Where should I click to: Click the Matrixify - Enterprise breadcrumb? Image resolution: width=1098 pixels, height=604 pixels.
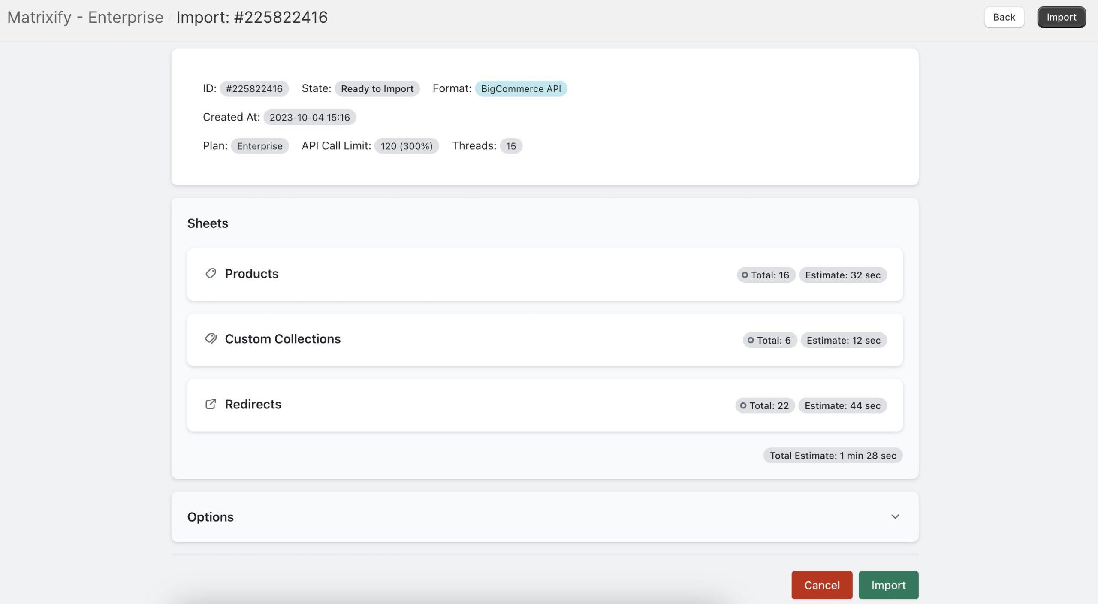[x=85, y=17]
